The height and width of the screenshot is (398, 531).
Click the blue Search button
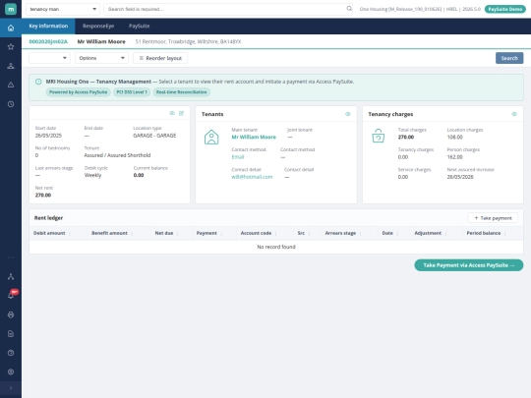509,58
